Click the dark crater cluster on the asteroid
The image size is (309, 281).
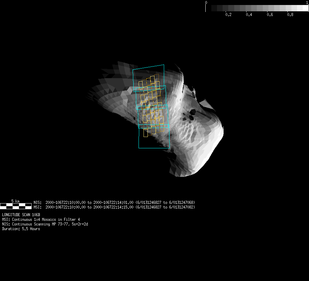pyautogui.click(x=190, y=114)
